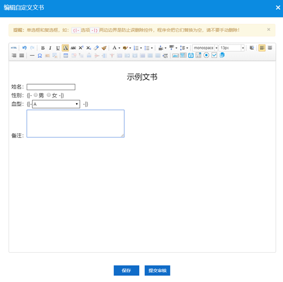Select the 男 radio button

[35, 95]
